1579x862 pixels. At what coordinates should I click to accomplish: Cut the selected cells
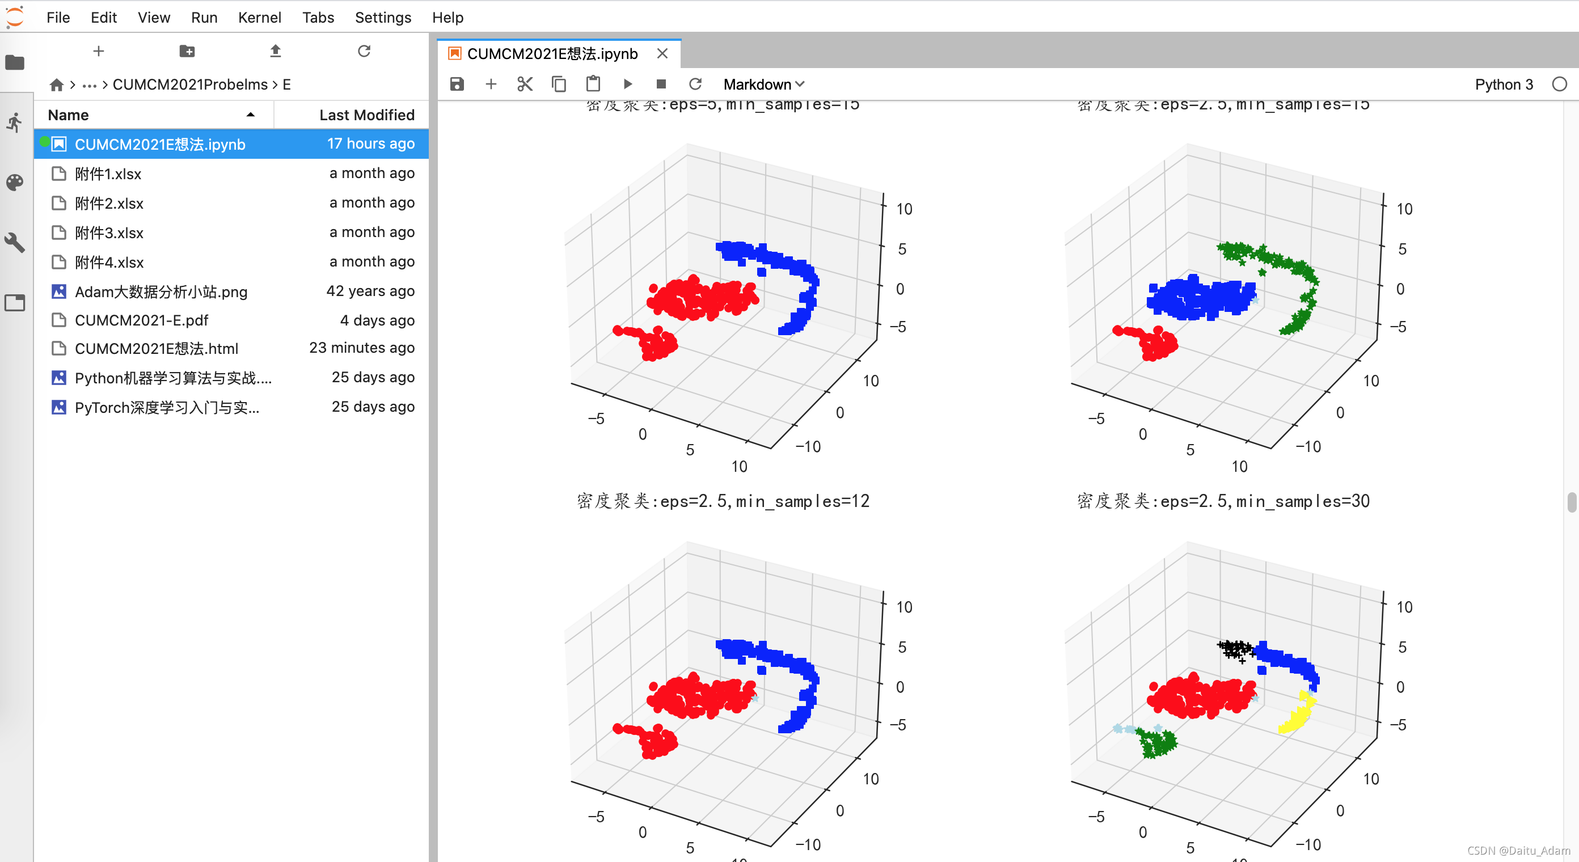tap(525, 84)
